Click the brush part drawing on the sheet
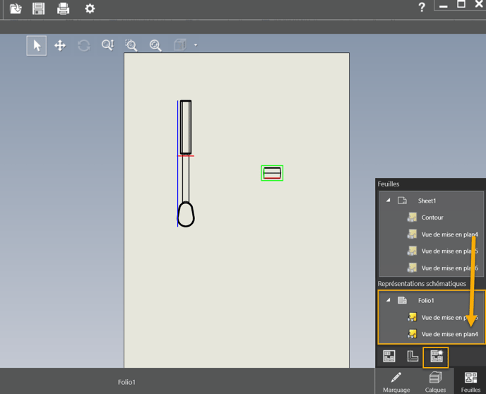The height and width of the screenshot is (394, 486). point(186,164)
